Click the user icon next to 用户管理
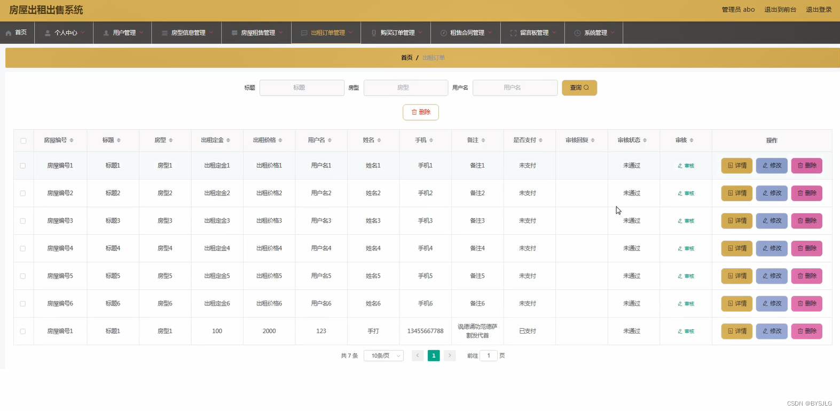This screenshot has height=411, width=840. pyautogui.click(x=106, y=33)
